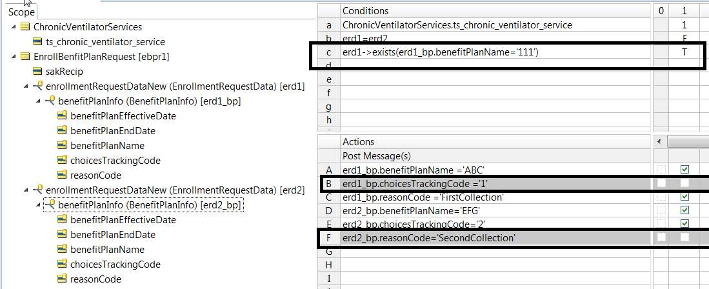Click the value 1 cell in condition row a

point(684,25)
